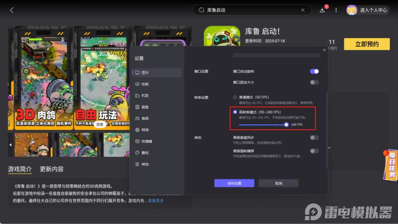The height and width of the screenshot is (224, 398).
Task: Switch to the 更新内容 tab
Action: 51,169
